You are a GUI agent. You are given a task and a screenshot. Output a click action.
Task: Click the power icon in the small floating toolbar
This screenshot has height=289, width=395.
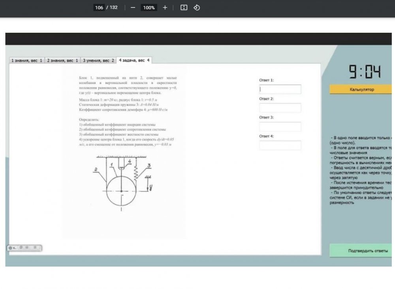(10, 248)
